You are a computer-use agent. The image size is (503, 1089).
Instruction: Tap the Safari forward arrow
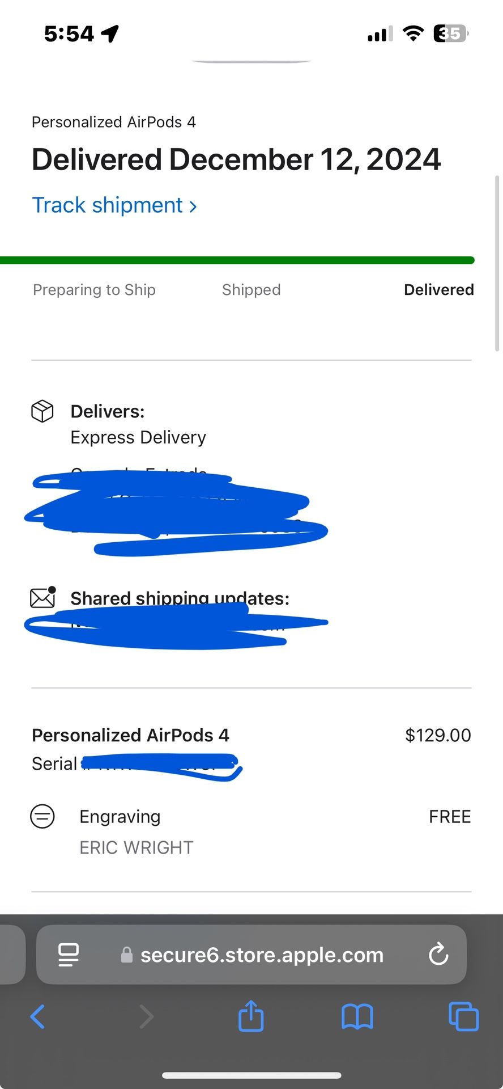click(146, 1016)
